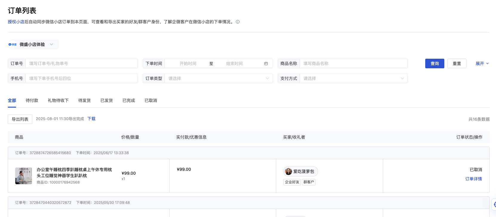The image size is (496, 217).
Task: Follow the 授权小店 link
Action: pos(16,22)
